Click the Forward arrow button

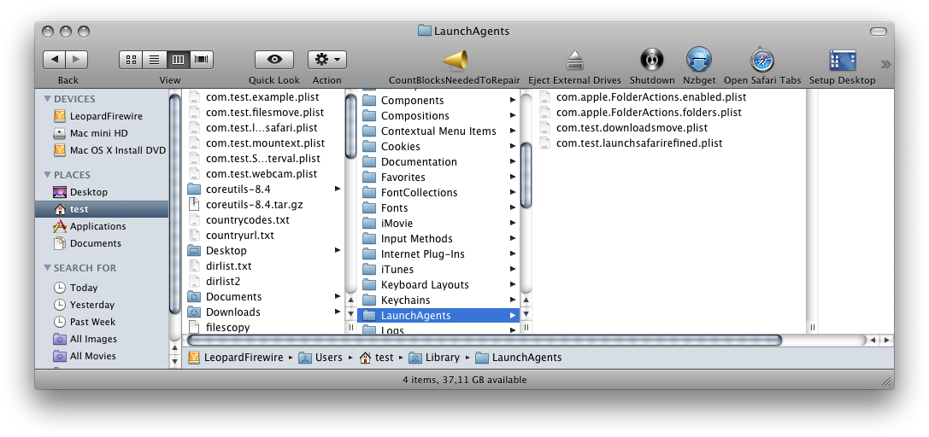click(77, 60)
